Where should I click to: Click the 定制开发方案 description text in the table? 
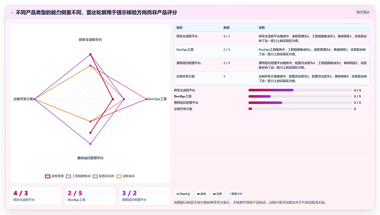tap(313, 78)
